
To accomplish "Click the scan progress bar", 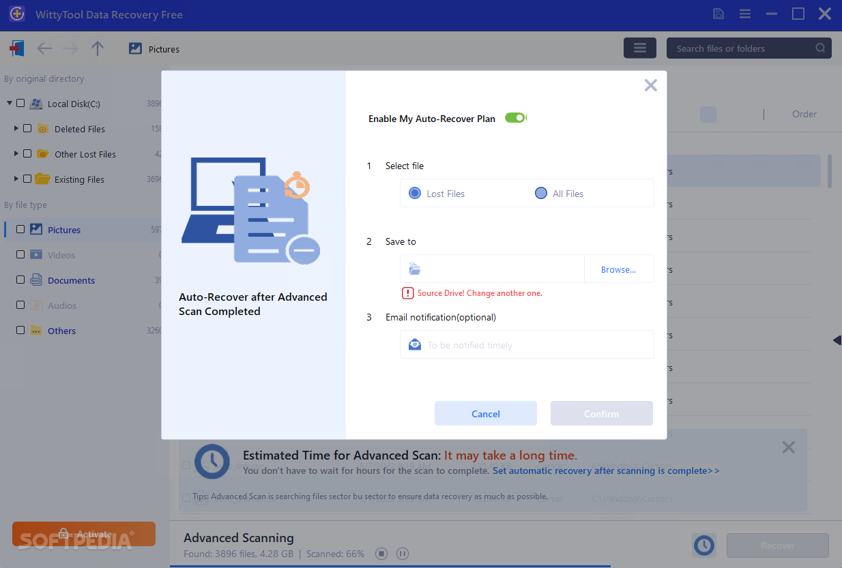I will 505,566.
